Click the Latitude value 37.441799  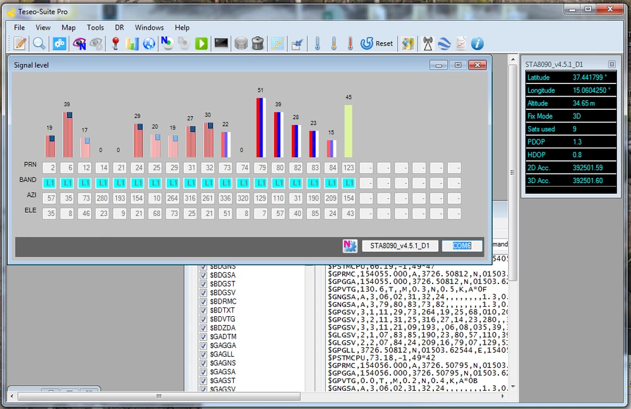coord(589,77)
